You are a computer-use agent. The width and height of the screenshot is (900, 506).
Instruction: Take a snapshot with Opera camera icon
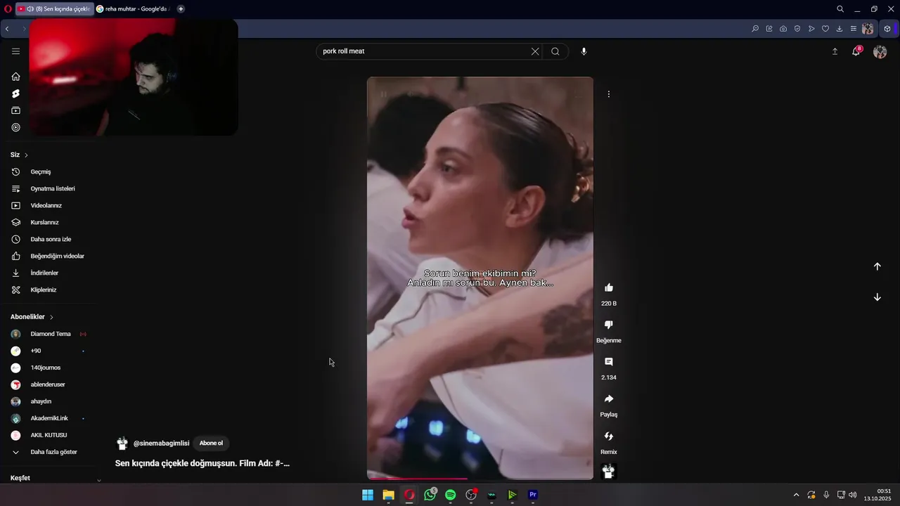point(783,29)
